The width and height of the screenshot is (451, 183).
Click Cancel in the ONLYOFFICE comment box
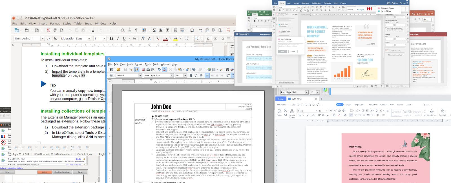(x=293, y=52)
